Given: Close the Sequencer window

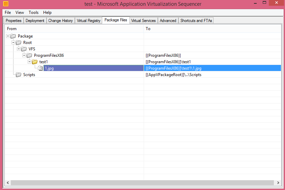Looking at the screenshot, I should coord(277,3).
